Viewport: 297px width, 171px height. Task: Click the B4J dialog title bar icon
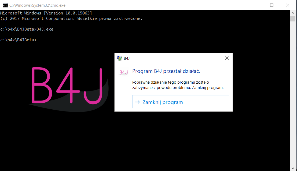click(x=119, y=58)
